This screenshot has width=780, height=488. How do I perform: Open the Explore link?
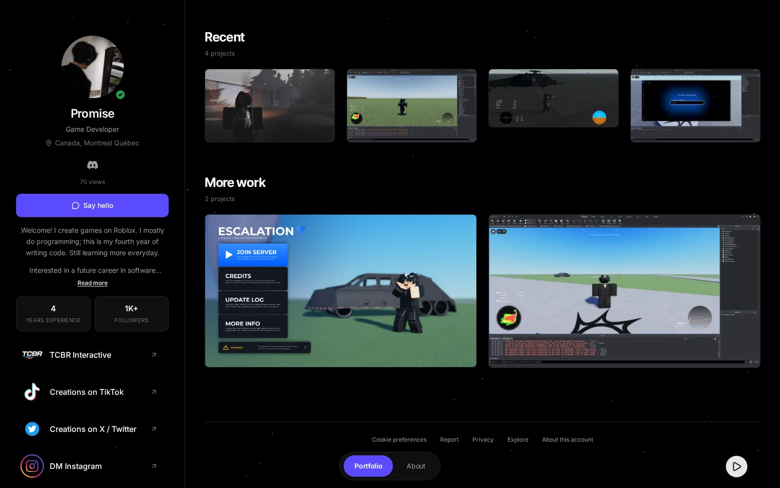pyautogui.click(x=518, y=440)
